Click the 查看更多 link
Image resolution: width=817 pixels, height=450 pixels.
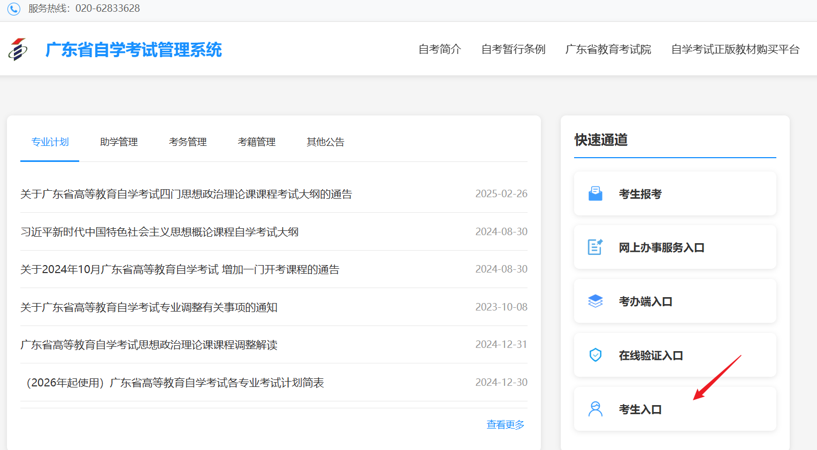click(505, 424)
